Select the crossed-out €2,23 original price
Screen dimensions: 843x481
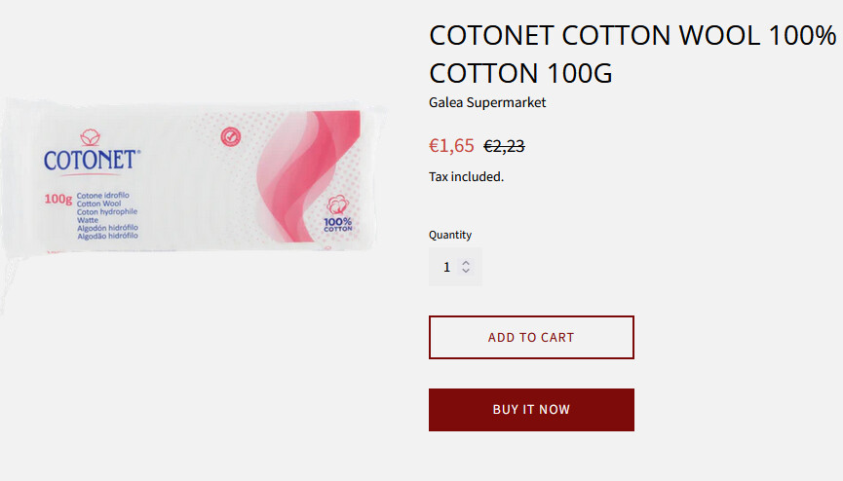504,146
